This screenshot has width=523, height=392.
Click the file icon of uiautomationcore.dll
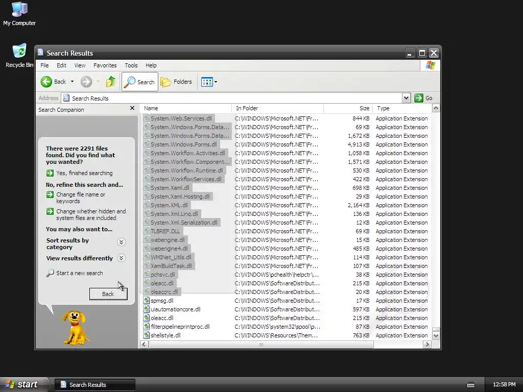(x=146, y=309)
